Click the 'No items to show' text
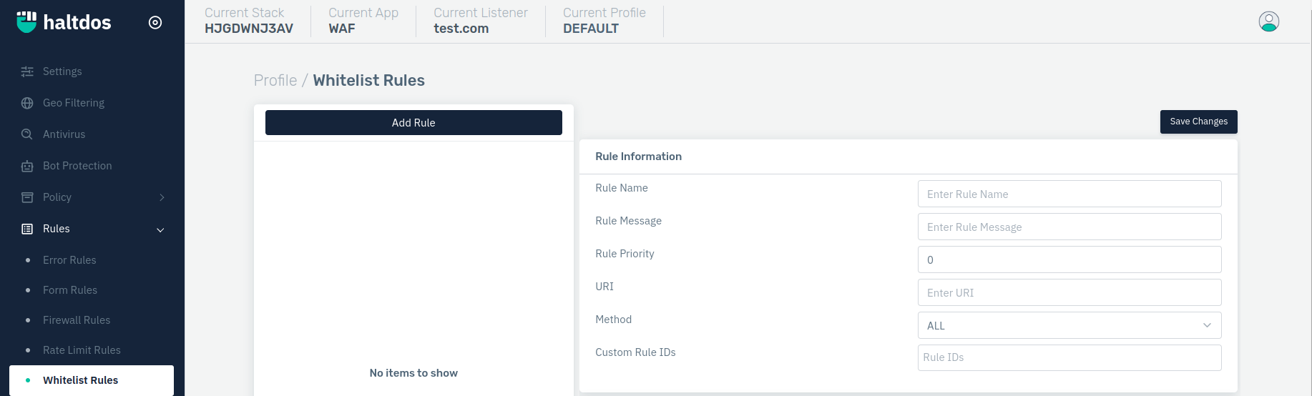Screen dimensions: 1312x396 click(x=413, y=373)
